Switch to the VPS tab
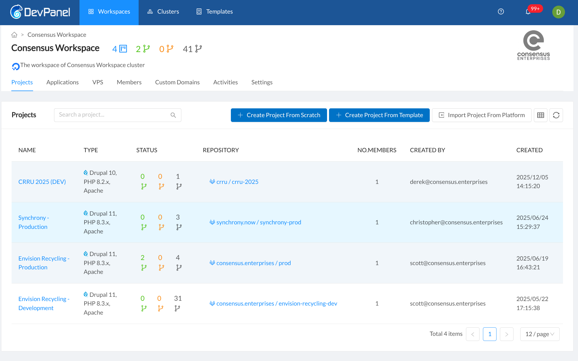This screenshot has width=578, height=361. (98, 82)
